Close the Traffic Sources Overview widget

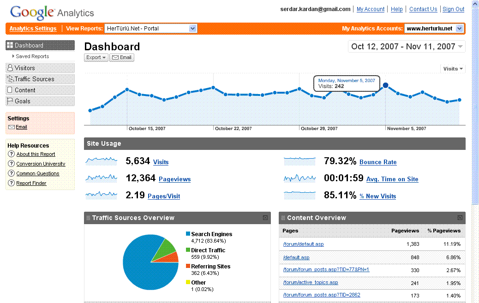click(265, 217)
